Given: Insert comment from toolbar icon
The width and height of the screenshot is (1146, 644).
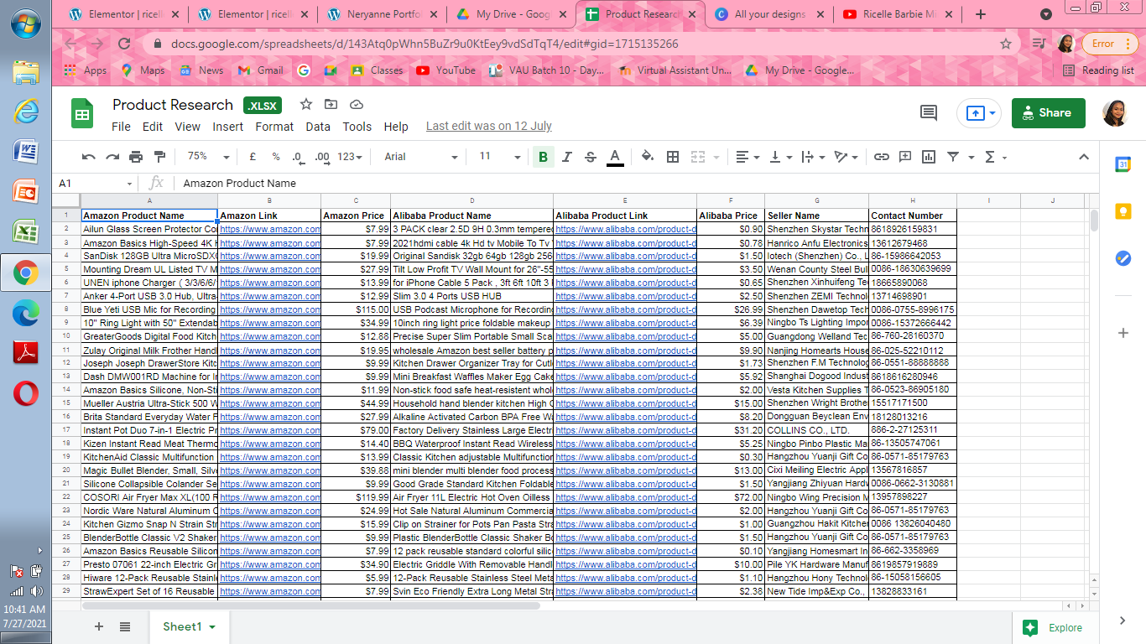Looking at the screenshot, I should point(905,157).
